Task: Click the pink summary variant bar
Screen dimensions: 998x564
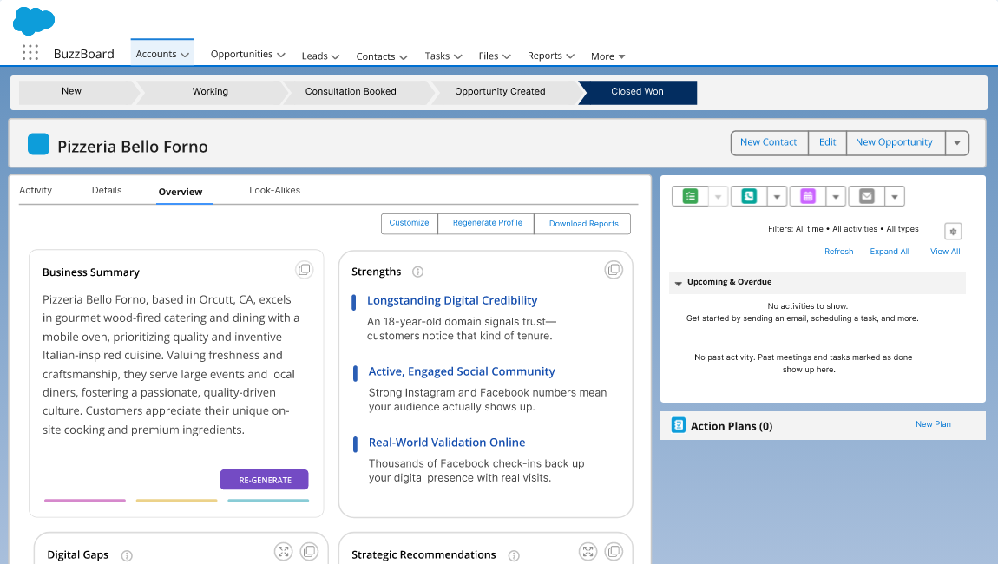Action: coord(85,501)
